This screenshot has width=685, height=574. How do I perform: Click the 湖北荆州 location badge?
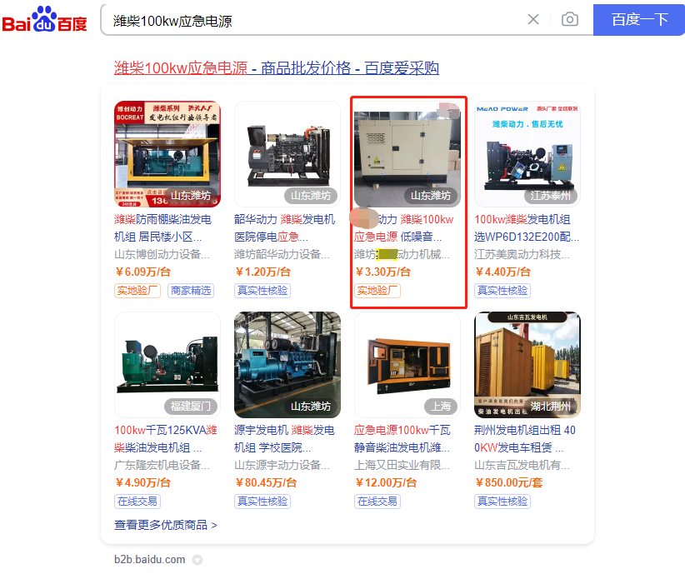[551, 407]
